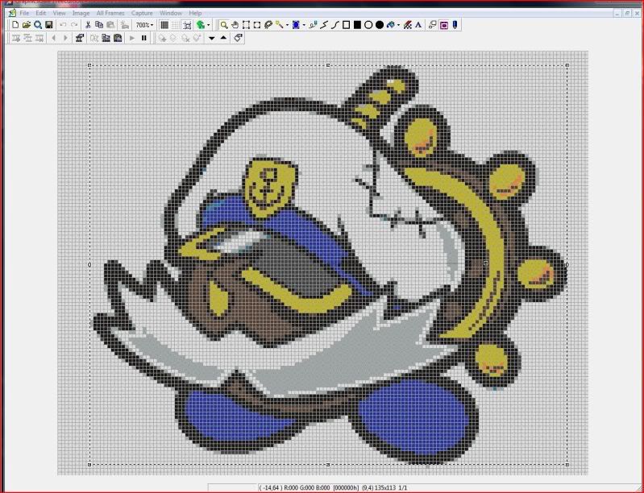Select the outlined Ellipse tool

point(368,25)
